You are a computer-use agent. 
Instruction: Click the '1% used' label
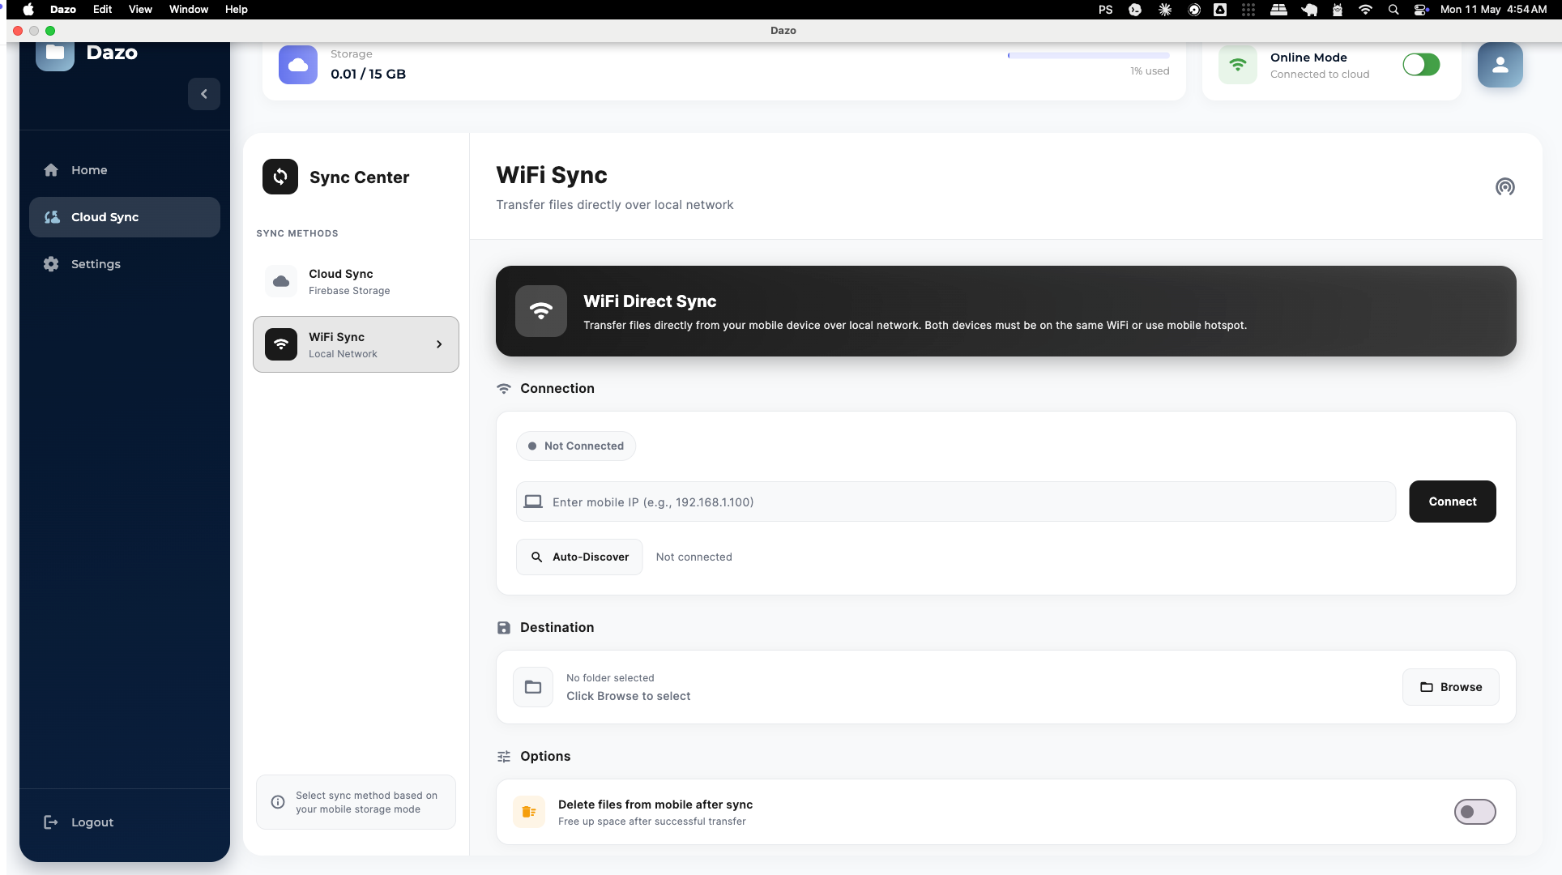[x=1150, y=71]
